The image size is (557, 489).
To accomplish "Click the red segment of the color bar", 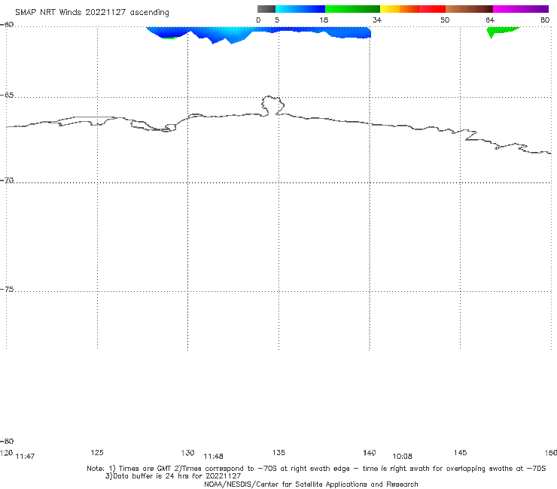I will pos(432,9).
